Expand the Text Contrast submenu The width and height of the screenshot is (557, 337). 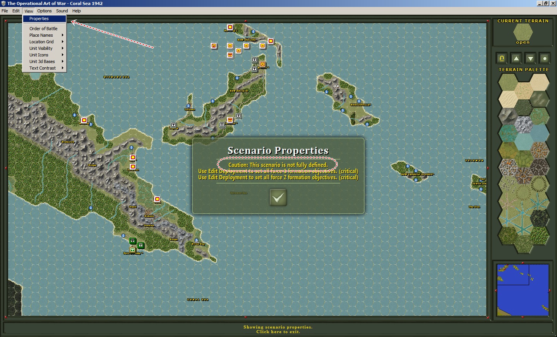(x=45, y=68)
